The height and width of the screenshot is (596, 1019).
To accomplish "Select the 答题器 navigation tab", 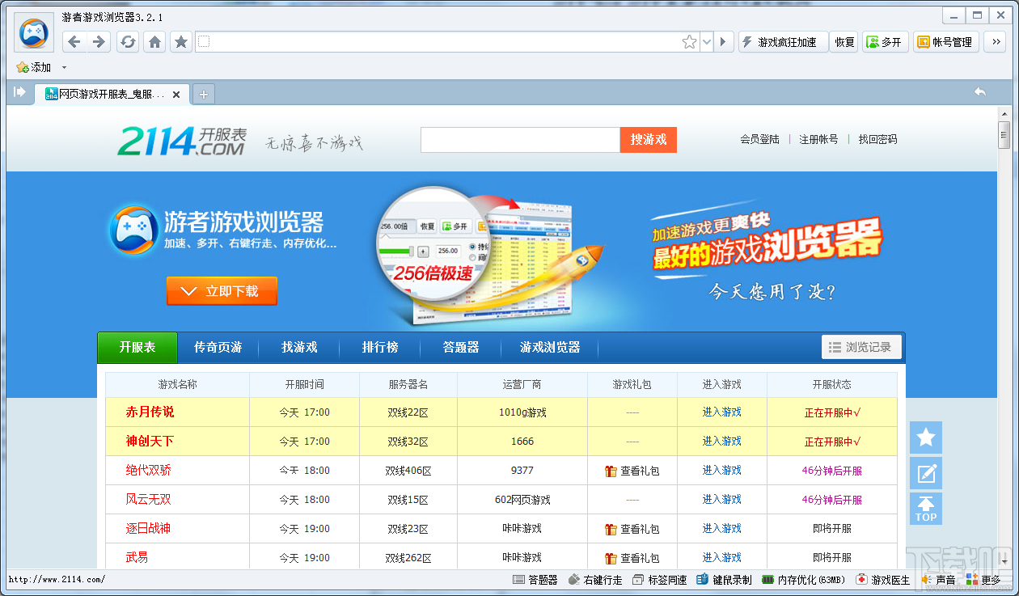I will [x=461, y=347].
